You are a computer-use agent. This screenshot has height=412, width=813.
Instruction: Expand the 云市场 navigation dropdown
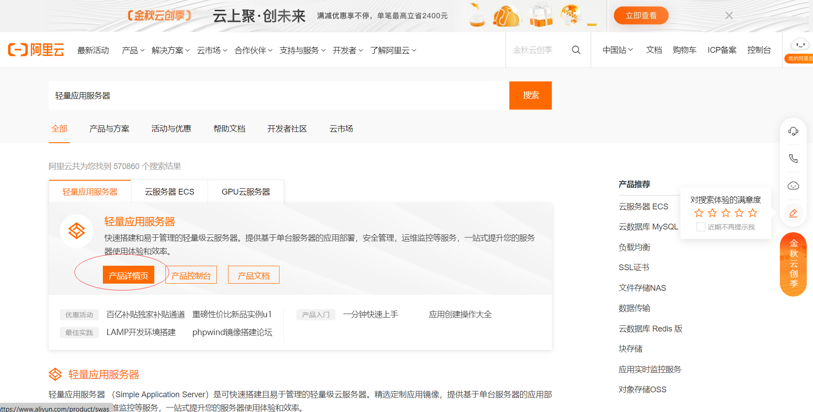212,51
